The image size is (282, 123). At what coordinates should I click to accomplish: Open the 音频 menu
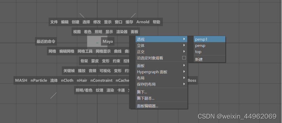92,71
